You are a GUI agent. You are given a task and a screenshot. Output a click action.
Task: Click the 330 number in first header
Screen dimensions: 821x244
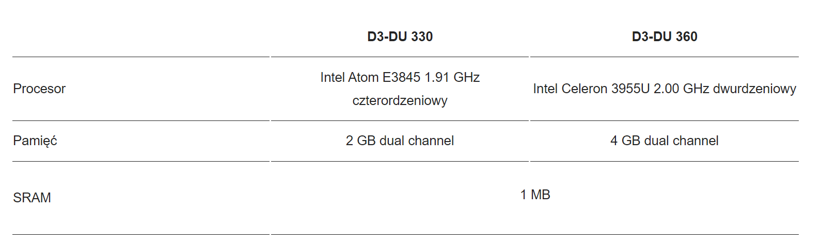pos(422,37)
